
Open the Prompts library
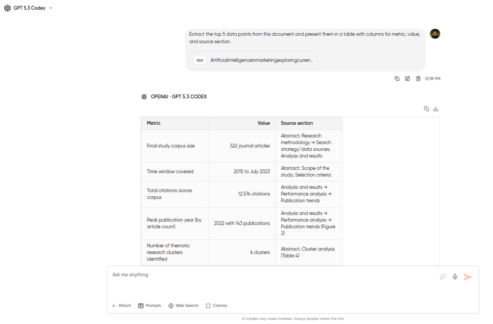click(x=149, y=305)
